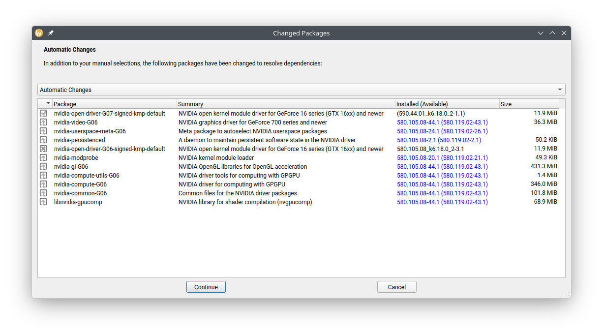This screenshot has height=336, width=603.
Task: Click the status icon beside nvidia-gl-G06
Action: [43, 167]
